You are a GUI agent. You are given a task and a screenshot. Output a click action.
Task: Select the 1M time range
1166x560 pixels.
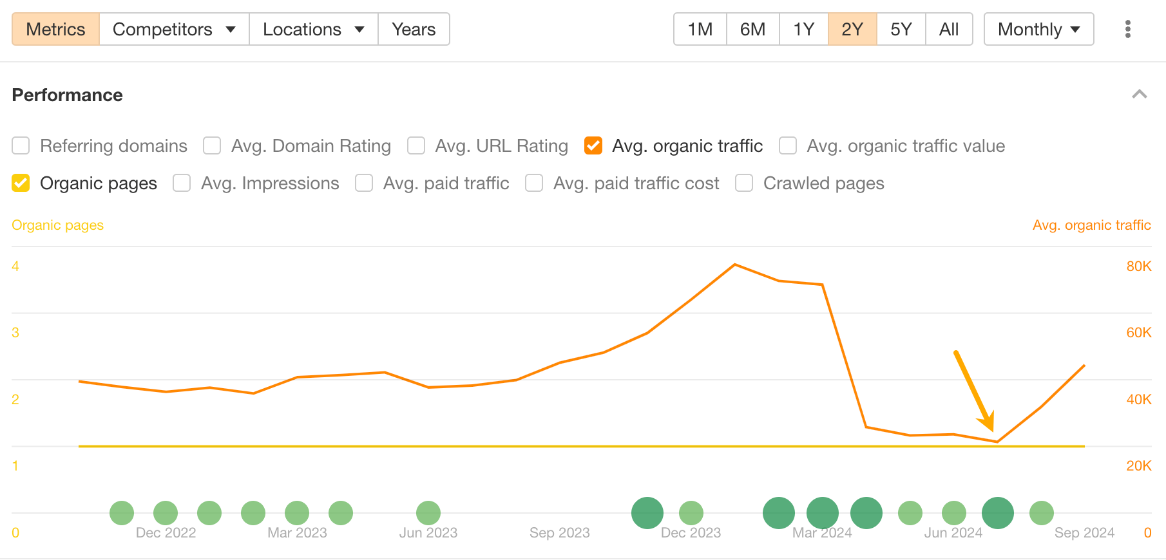[x=700, y=29]
